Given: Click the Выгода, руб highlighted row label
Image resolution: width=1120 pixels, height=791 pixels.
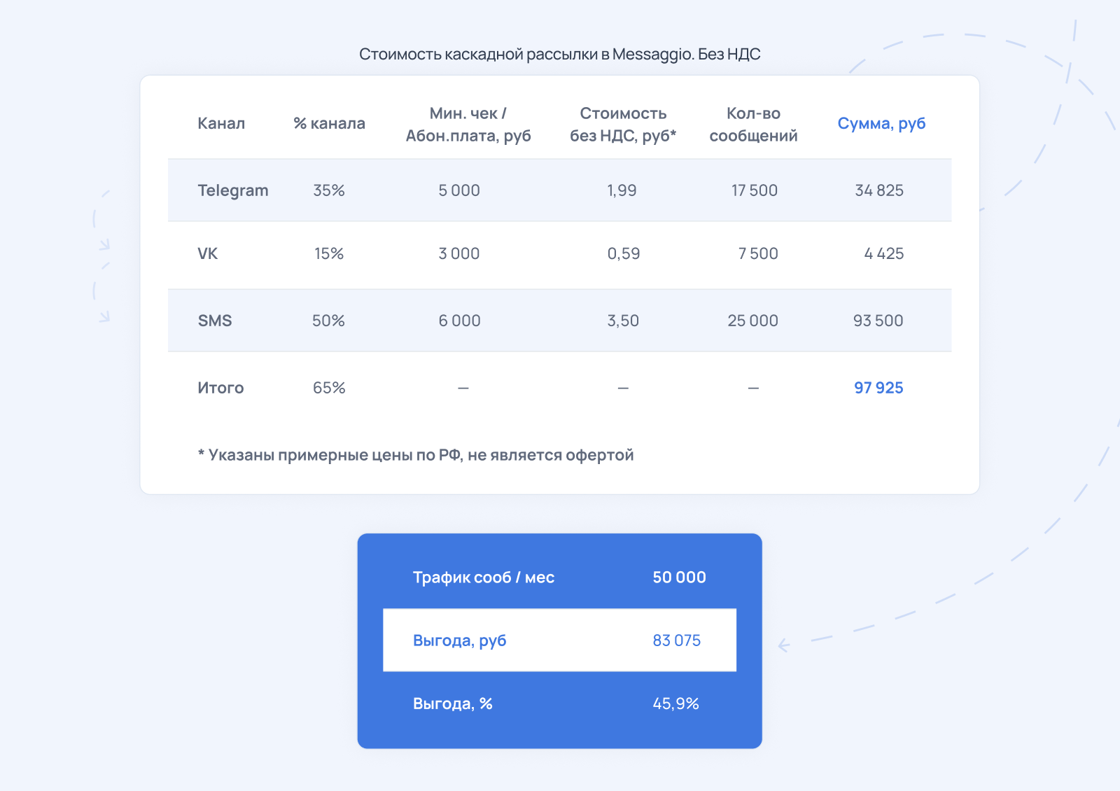Looking at the screenshot, I should [x=459, y=641].
